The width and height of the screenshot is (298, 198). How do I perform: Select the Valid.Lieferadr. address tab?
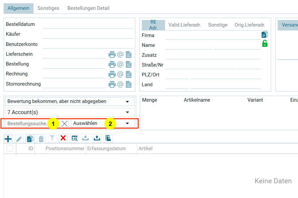pyautogui.click(x=184, y=25)
